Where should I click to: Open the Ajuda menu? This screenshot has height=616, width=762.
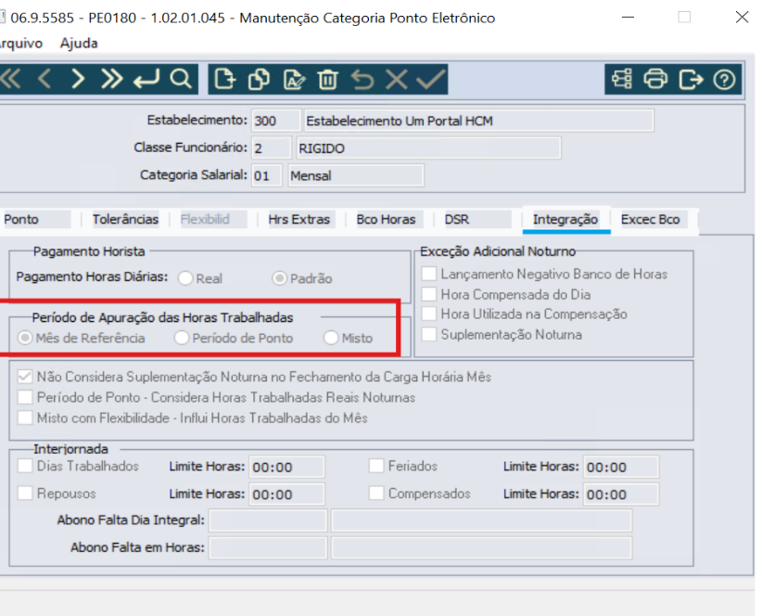[79, 44]
